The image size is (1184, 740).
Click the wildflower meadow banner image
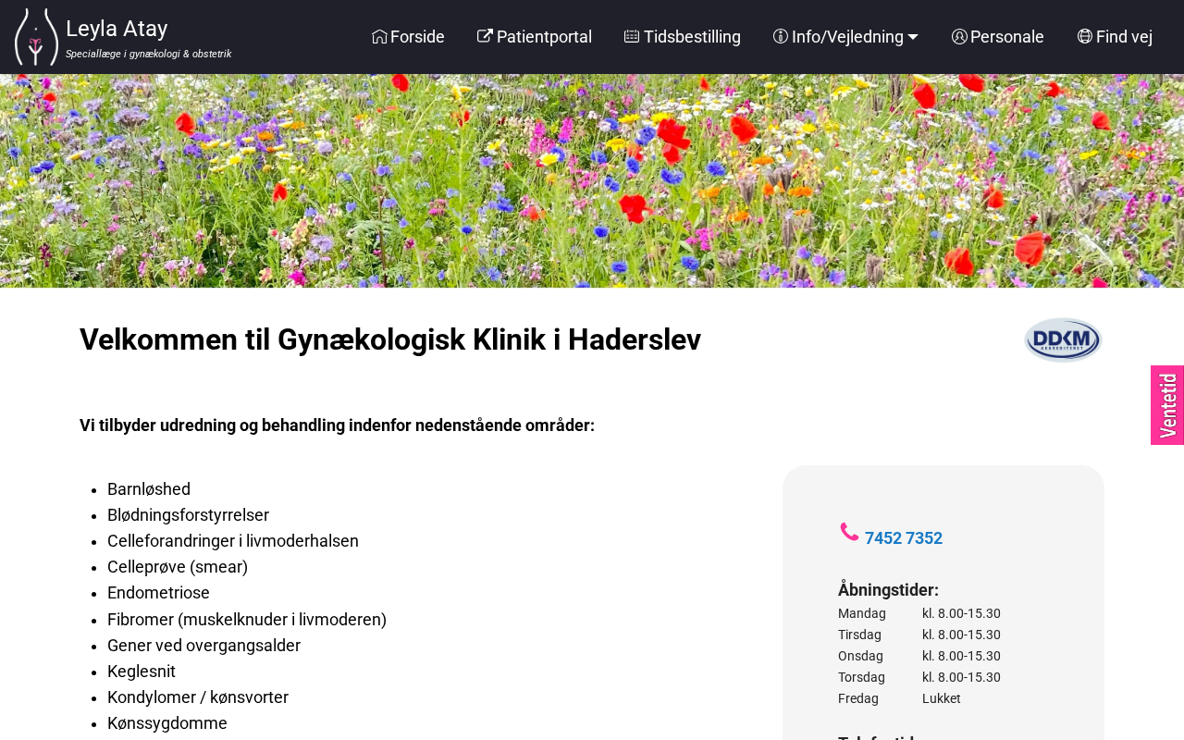(x=592, y=180)
